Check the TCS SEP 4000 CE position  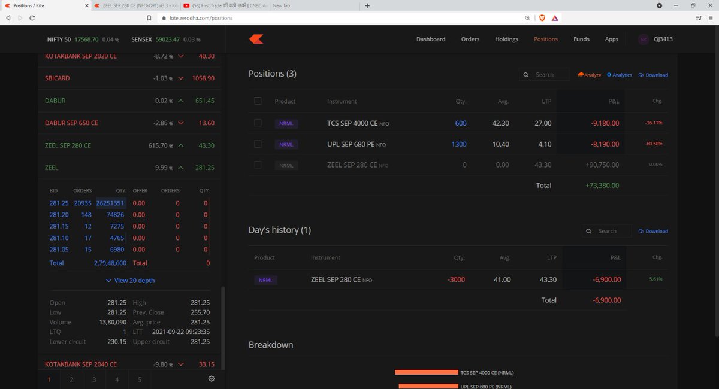pyautogui.click(x=258, y=123)
